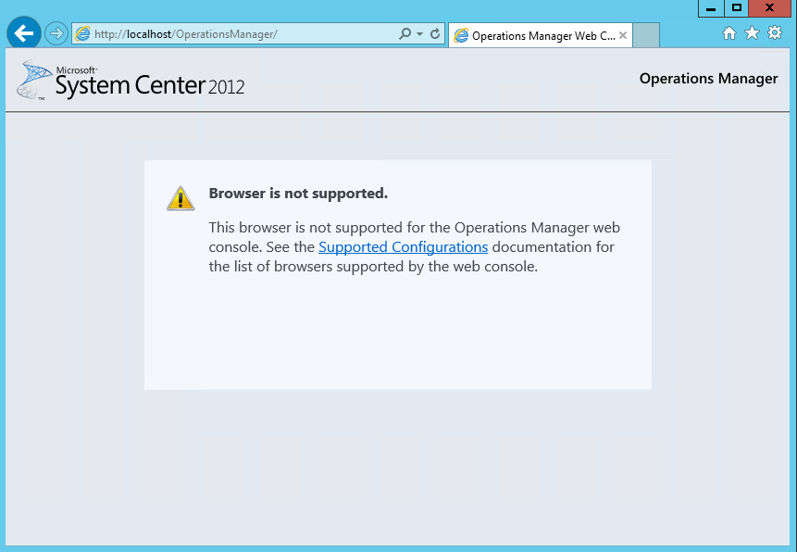Open the Favorites star icon

click(752, 33)
